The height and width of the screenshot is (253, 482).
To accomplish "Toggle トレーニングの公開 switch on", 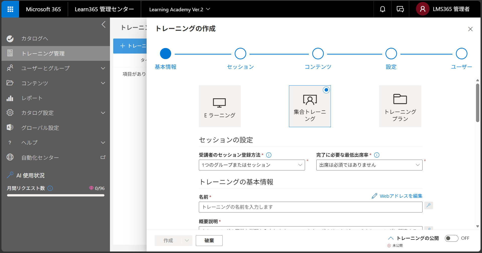I will [x=451, y=238].
